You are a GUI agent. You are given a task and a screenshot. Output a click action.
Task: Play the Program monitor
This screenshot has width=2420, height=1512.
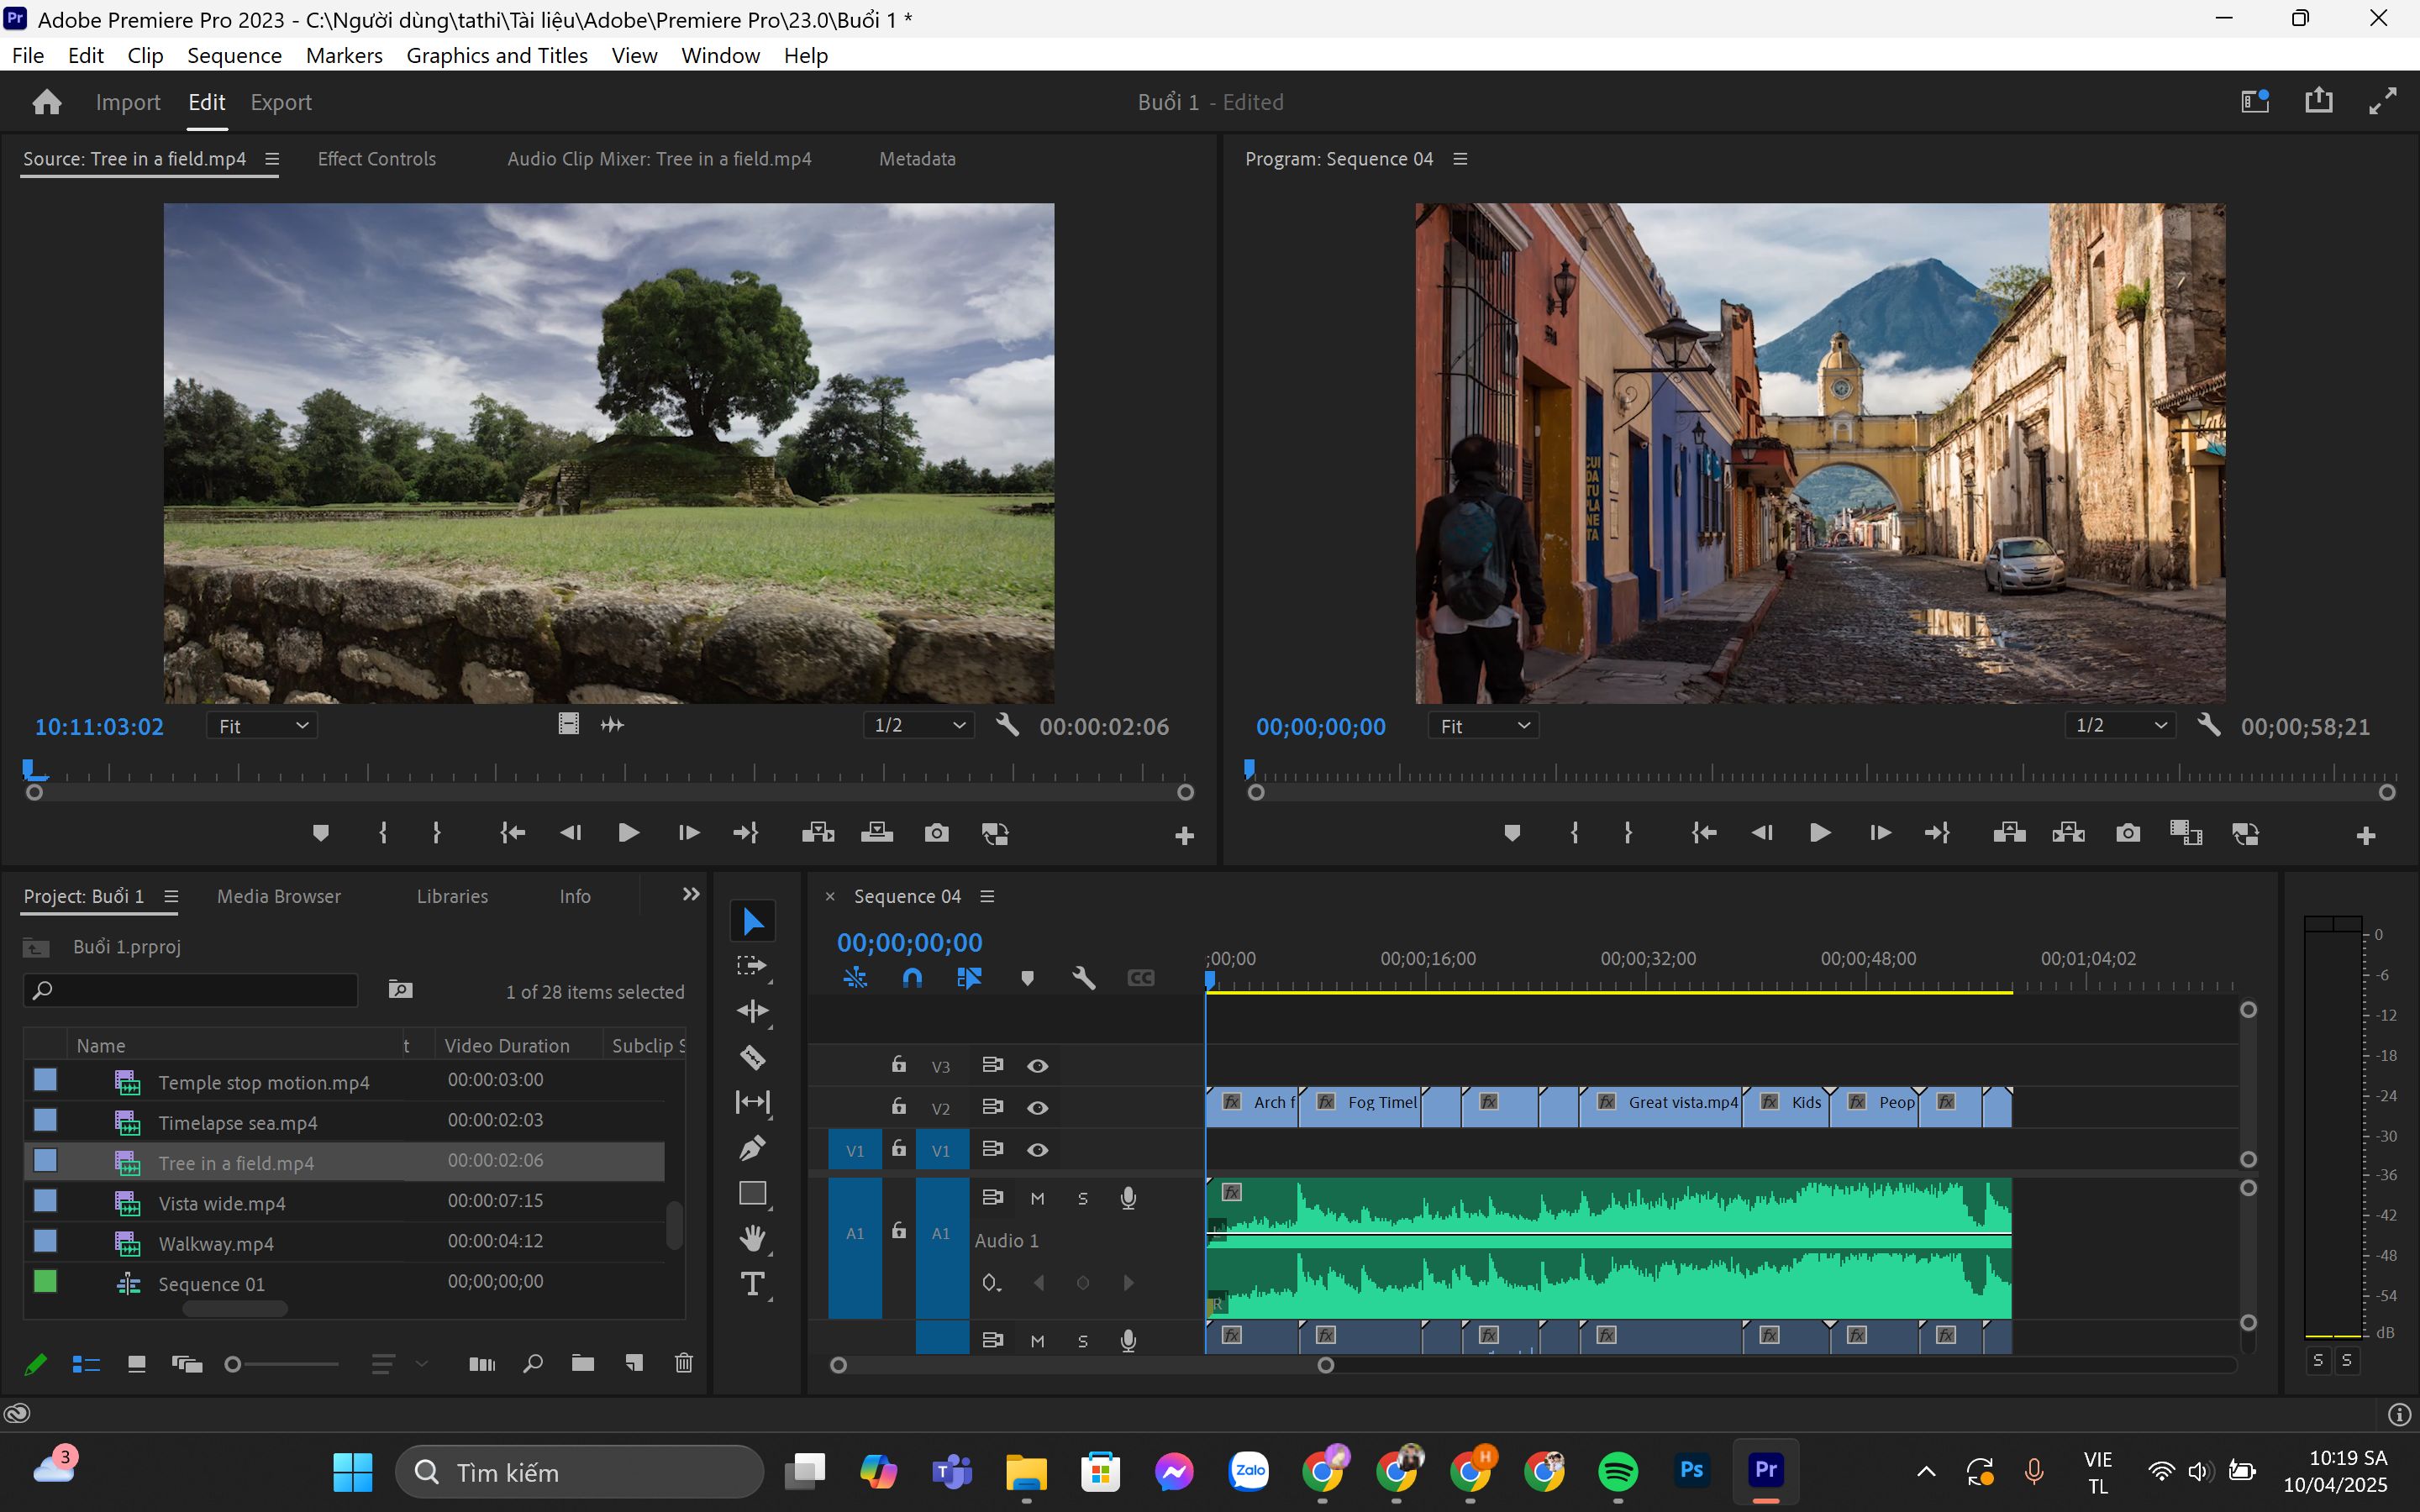pyautogui.click(x=1820, y=833)
